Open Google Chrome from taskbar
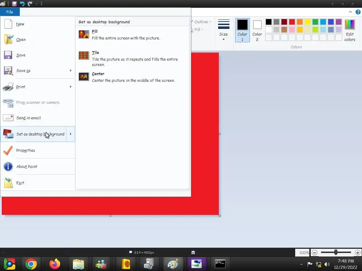This screenshot has height=271, width=362. click(31, 264)
